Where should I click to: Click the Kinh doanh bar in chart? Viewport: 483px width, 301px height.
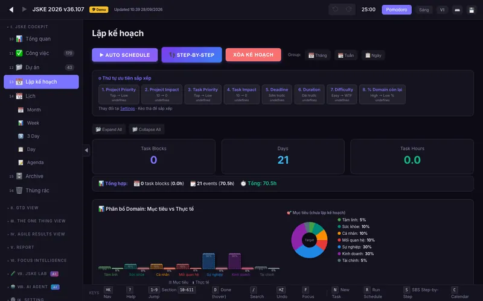pyautogui.click(x=234, y=261)
